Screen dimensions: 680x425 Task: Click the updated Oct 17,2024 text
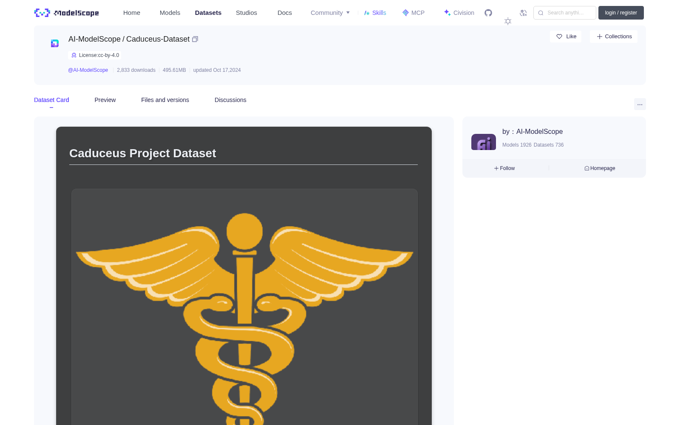(x=217, y=70)
